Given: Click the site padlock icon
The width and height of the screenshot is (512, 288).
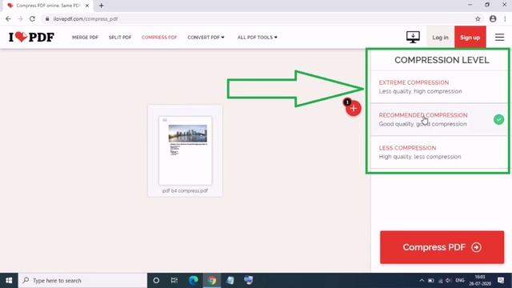Looking at the screenshot, I should click(47, 19).
